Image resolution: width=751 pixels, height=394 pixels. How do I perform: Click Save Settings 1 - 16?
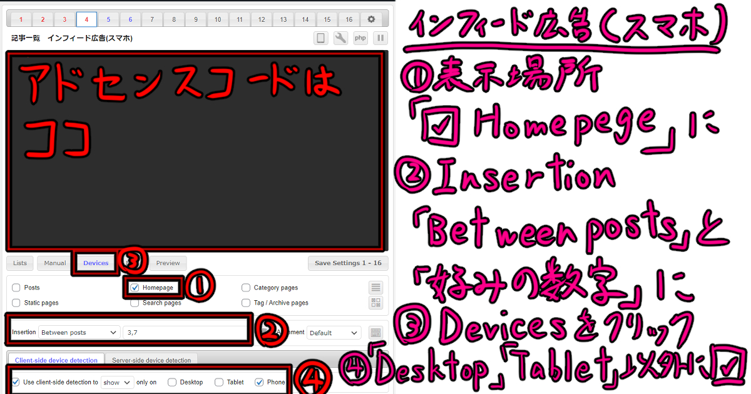click(348, 263)
